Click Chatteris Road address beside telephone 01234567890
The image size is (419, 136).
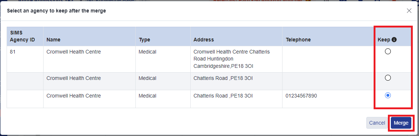pos(223,96)
